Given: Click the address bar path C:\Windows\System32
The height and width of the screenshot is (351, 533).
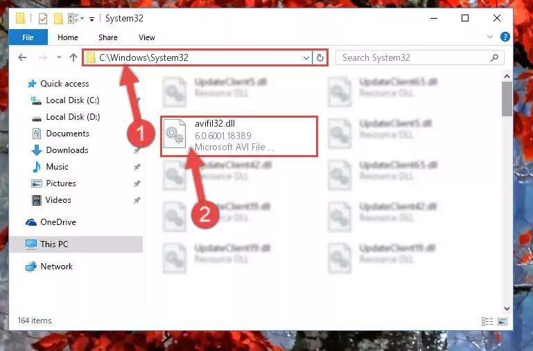Looking at the screenshot, I should tap(143, 57).
